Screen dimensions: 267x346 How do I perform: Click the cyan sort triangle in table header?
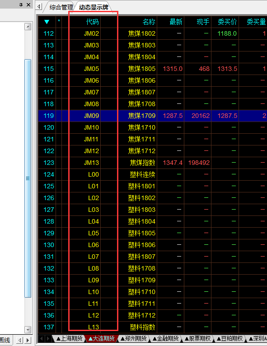(x=47, y=22)
